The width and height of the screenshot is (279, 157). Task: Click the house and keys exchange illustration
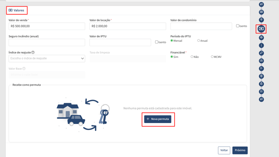tap(83, 115)
